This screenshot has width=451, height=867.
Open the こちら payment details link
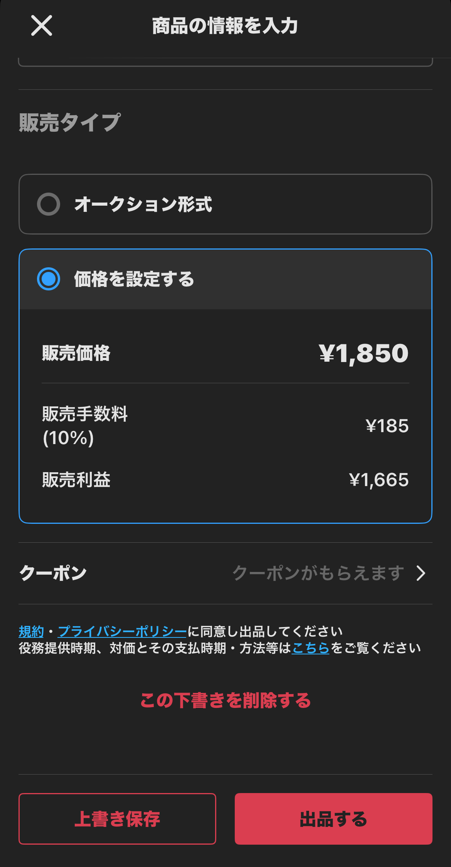coord(310,648)
